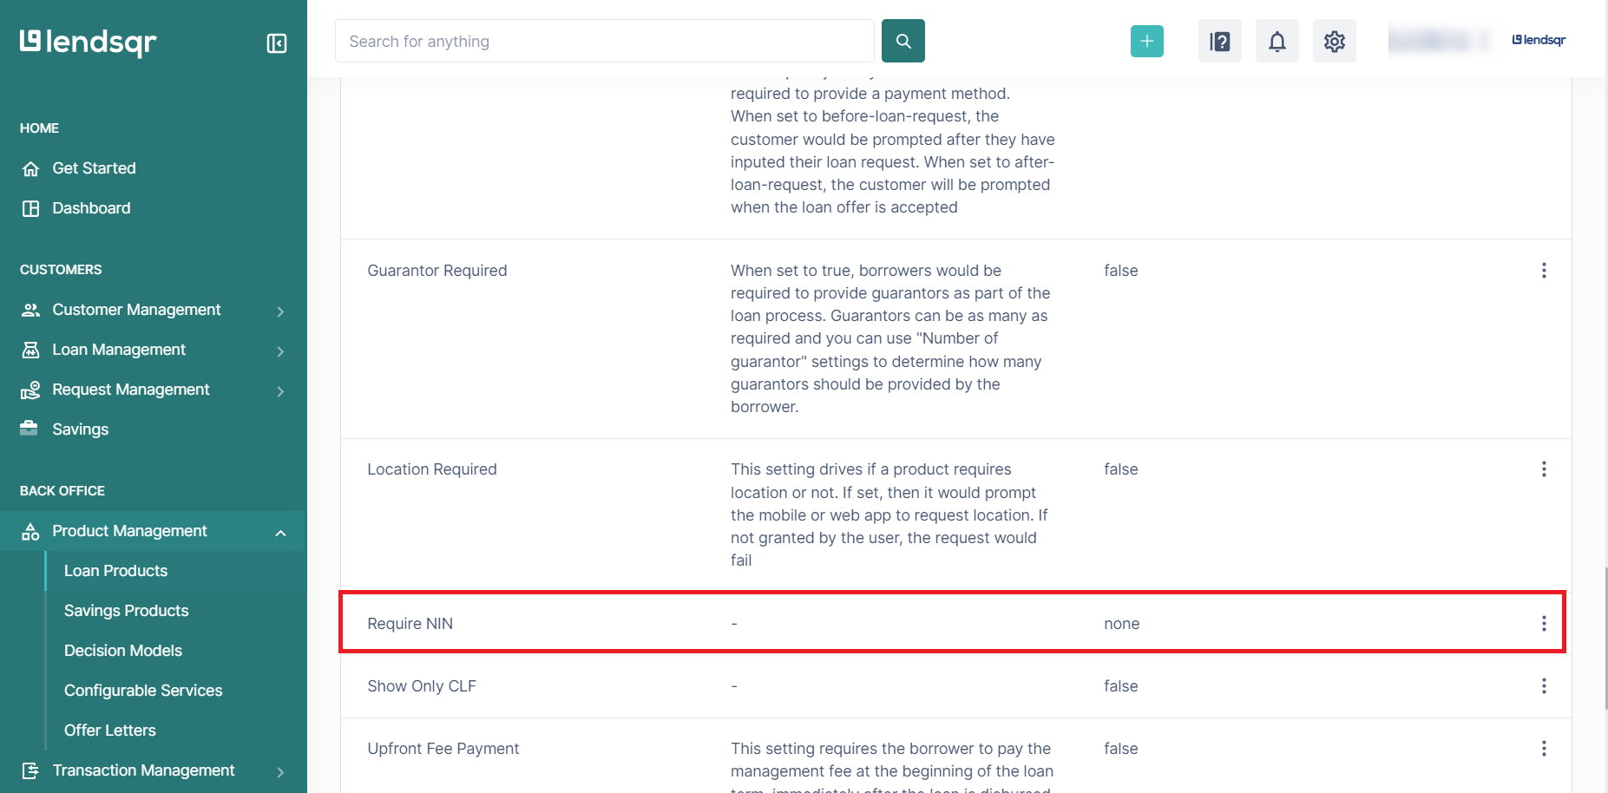Click Product Management menu label

tap(129, 531)
